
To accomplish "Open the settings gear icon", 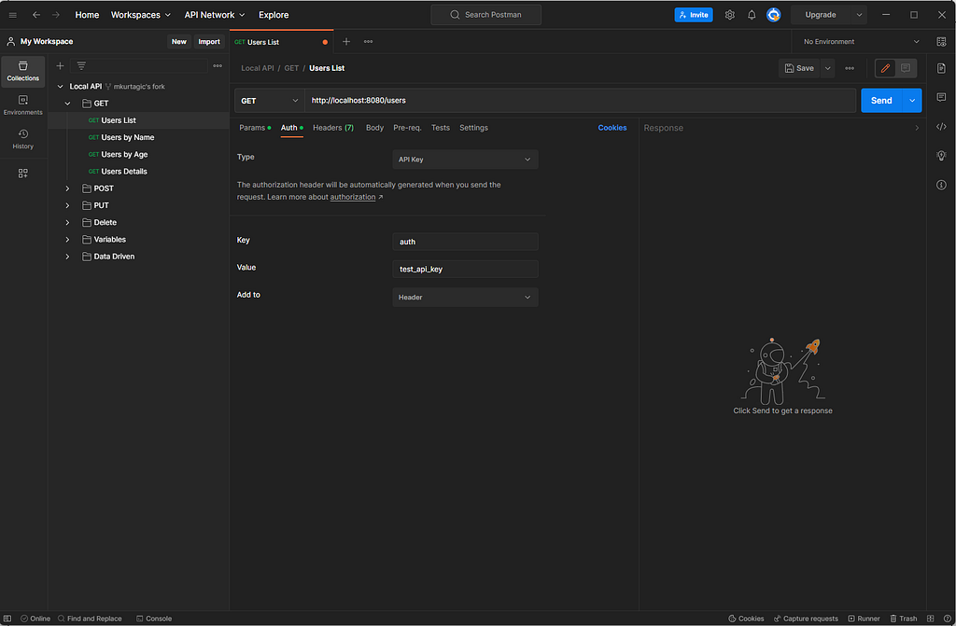I will 730,15.
